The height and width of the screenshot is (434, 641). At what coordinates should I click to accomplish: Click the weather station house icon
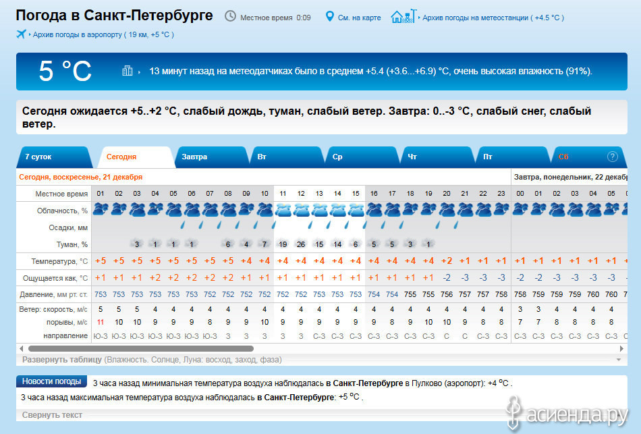[399, 16]
